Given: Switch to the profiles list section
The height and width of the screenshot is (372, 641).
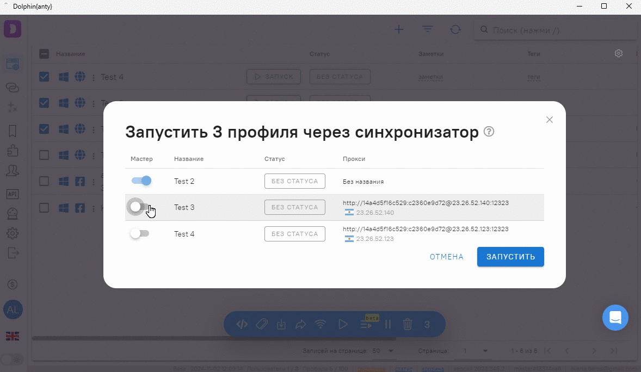Looking at the screenshot, I should tap(13, 64).
